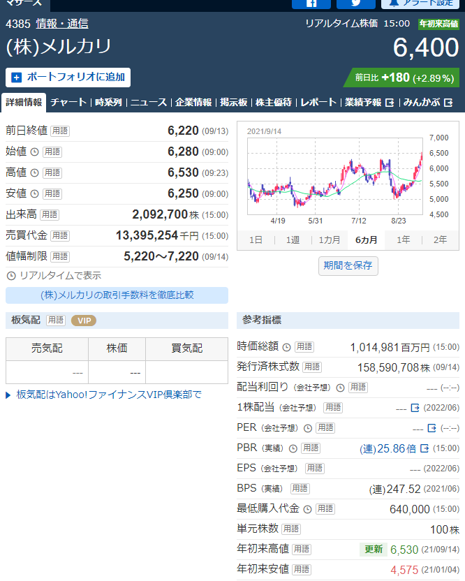Click the 用語 tag beside 単元株数

(291, 529)
